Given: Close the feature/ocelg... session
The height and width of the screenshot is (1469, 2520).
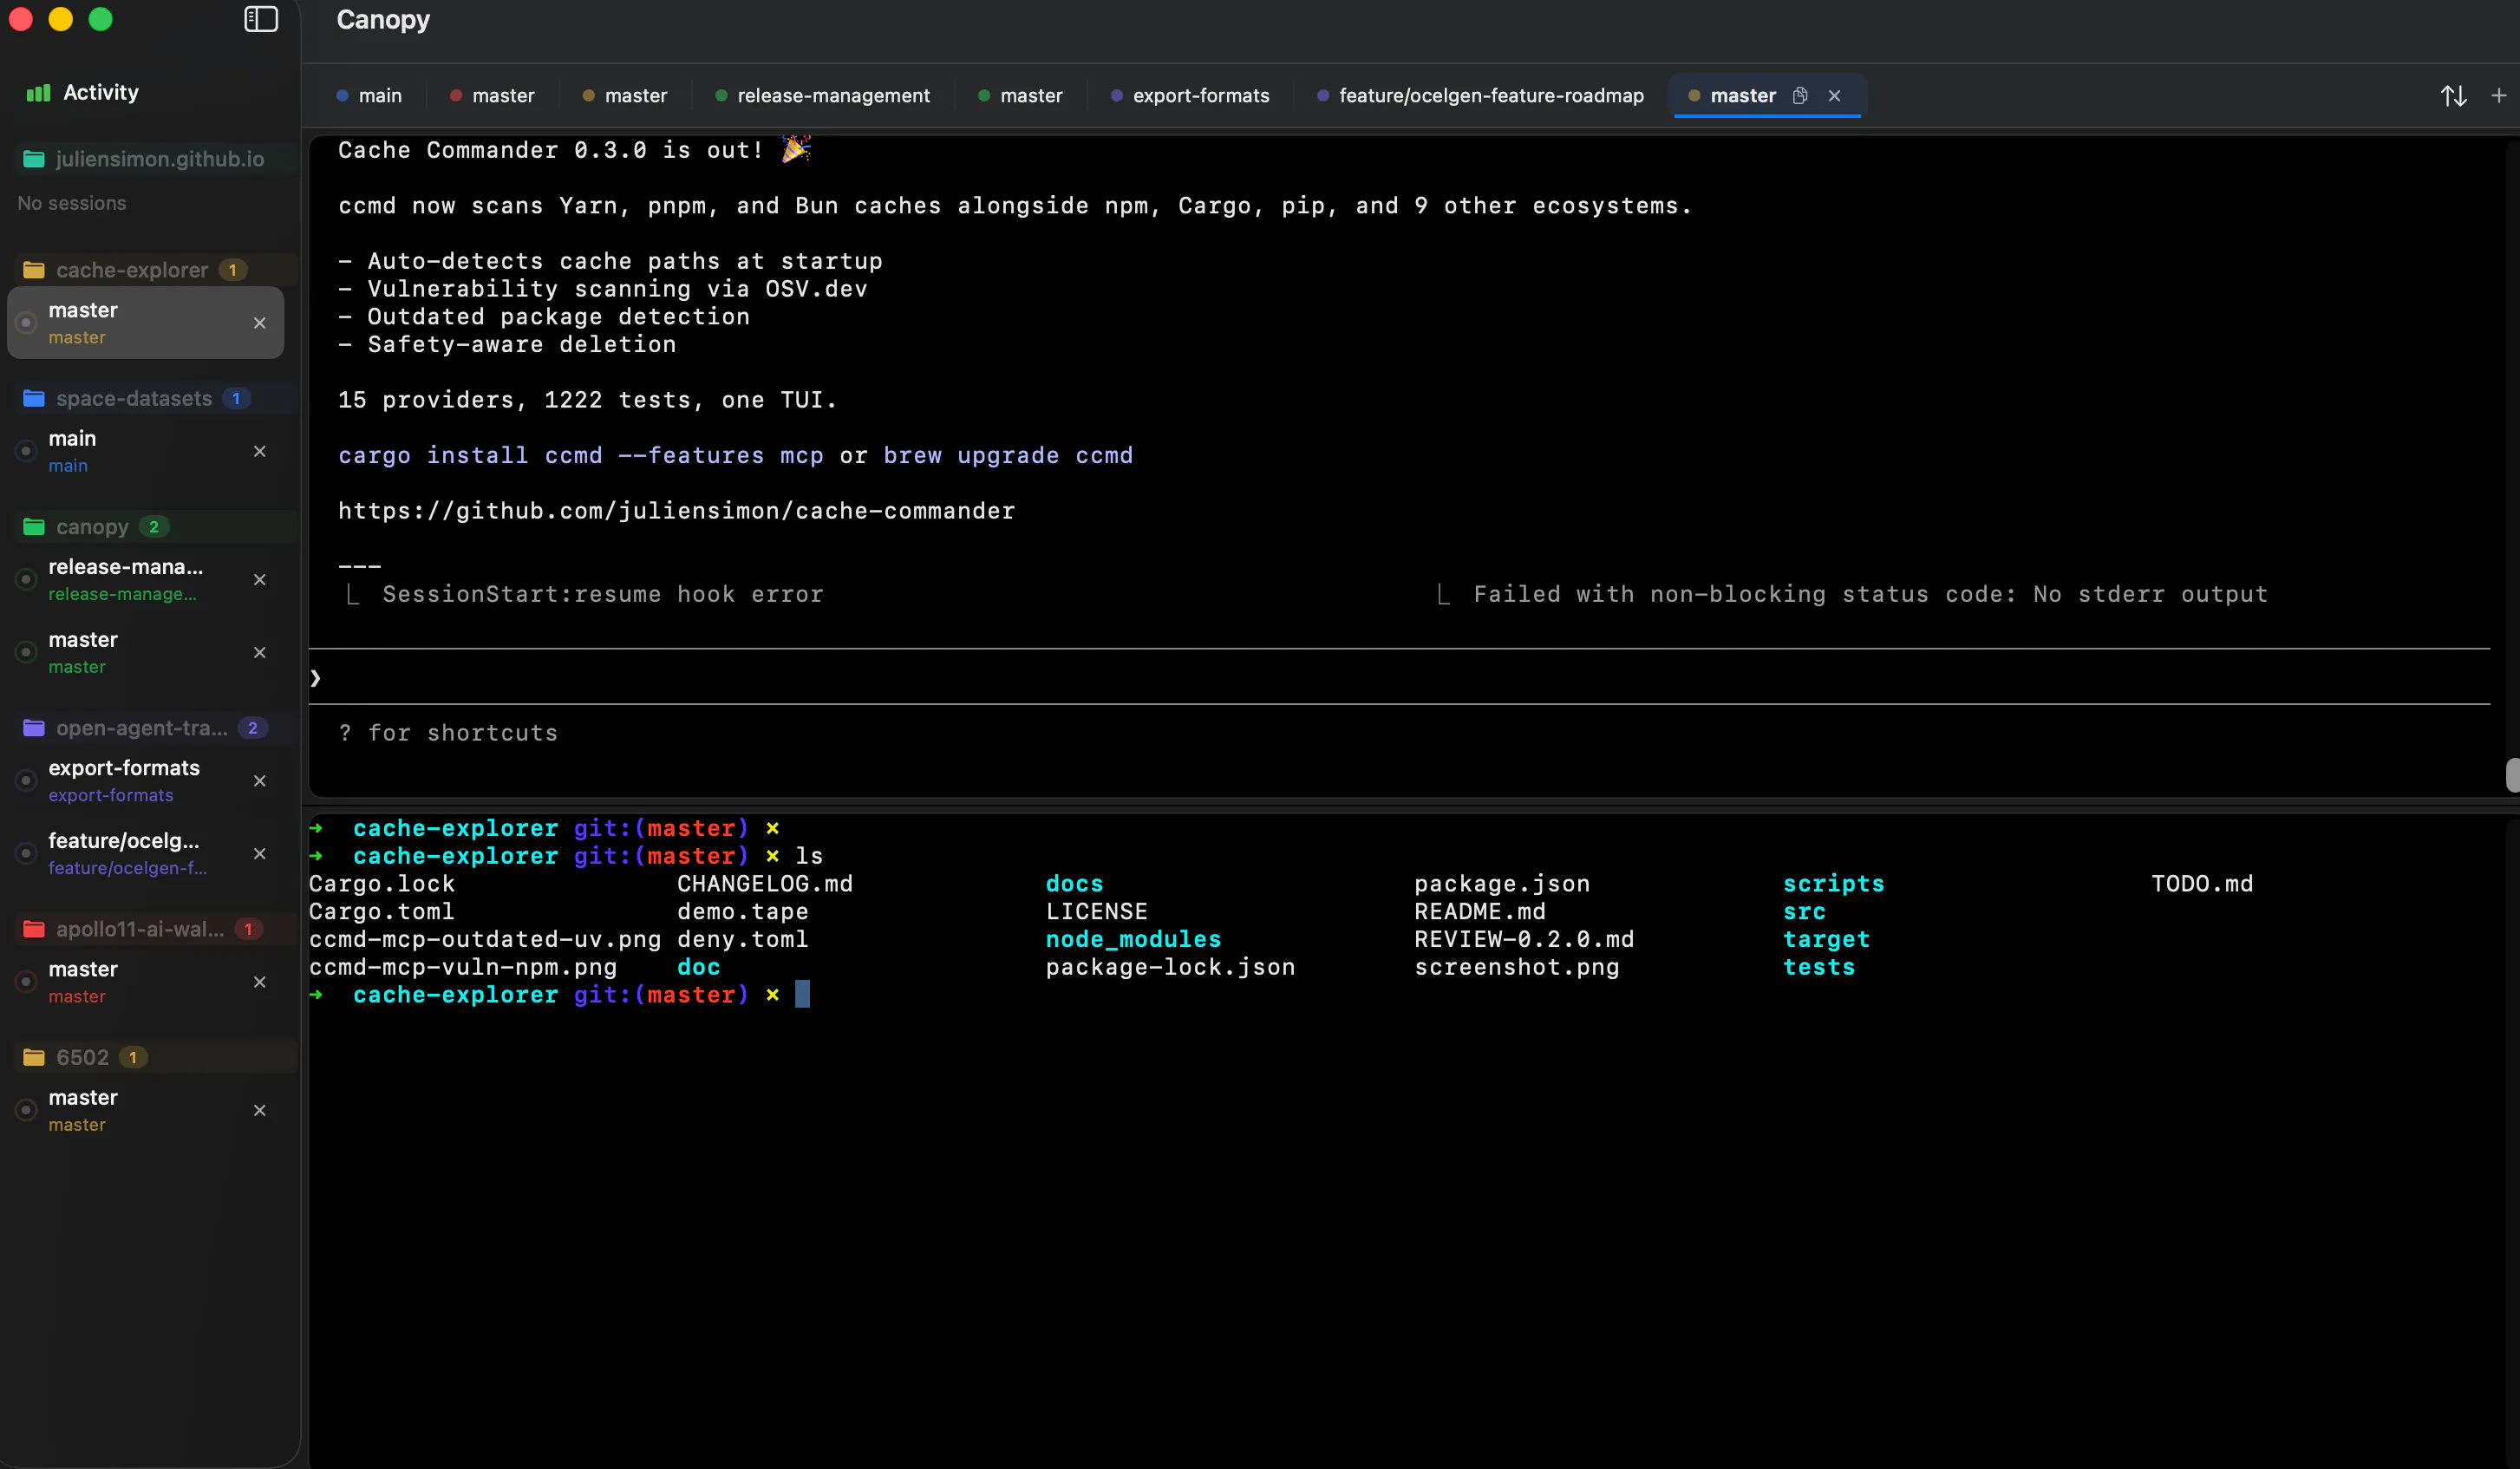Looking at the screenshot, I should [x=260, y=853].
